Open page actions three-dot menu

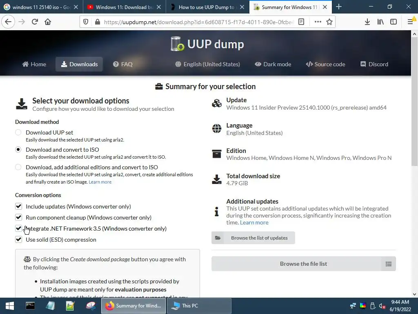[x=318, y=22]
